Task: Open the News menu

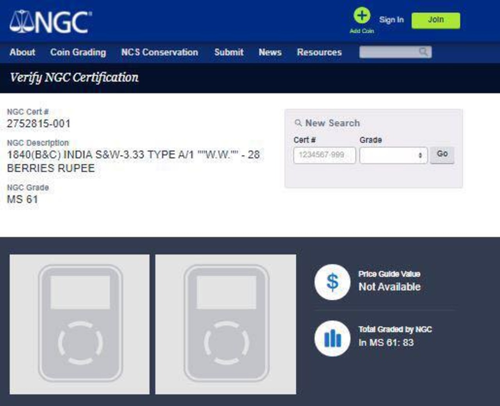Action: [x=270, y=52]
